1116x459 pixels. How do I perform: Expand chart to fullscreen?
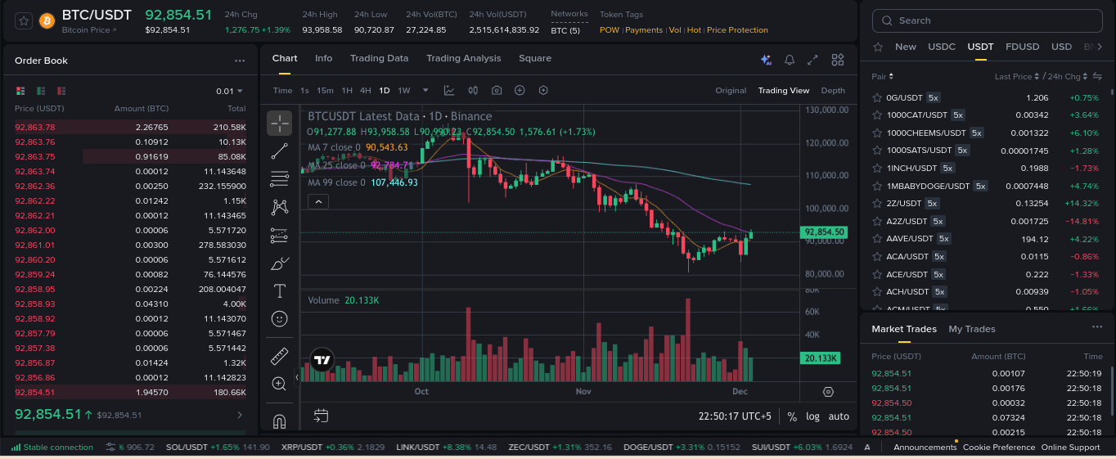tap(812, 60)
